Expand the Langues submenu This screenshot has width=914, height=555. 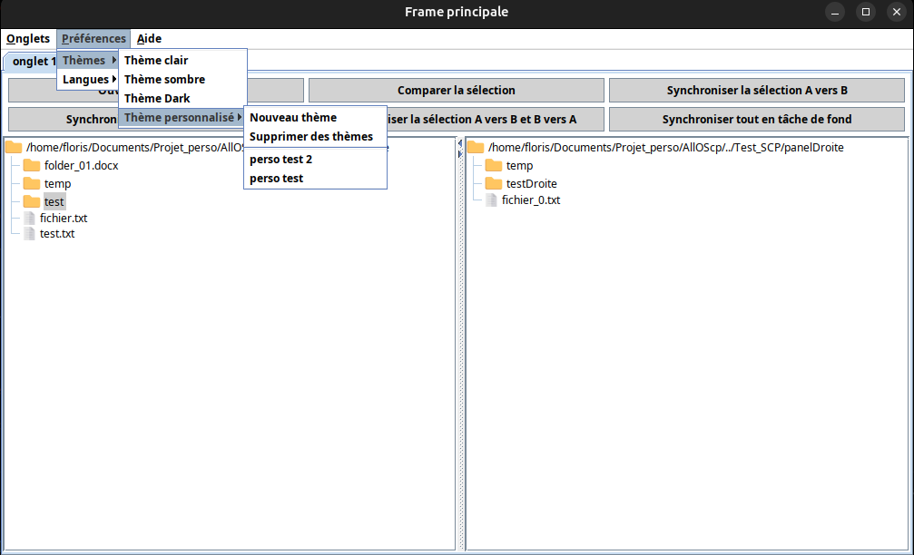[88, 80]
